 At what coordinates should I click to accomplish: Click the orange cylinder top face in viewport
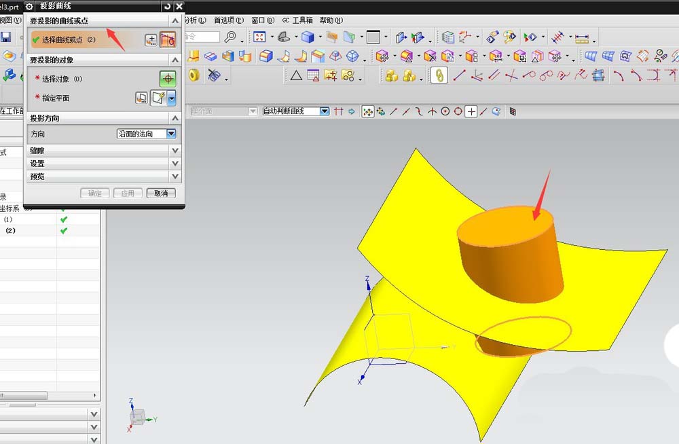506,225
